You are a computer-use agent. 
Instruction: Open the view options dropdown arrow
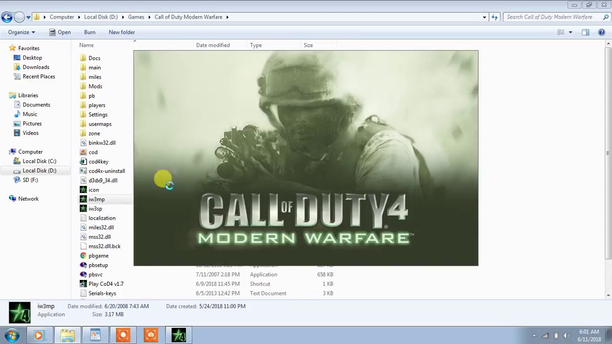click(570, 32)
